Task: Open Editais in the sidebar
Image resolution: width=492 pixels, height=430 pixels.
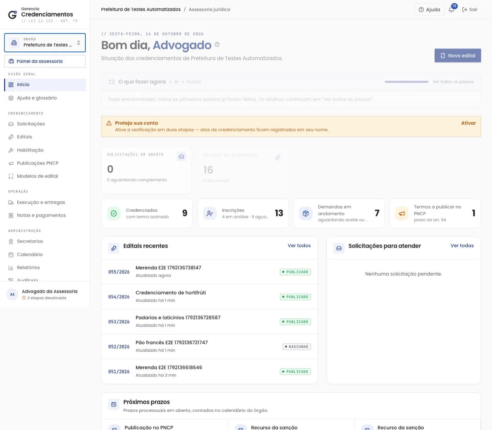Action: click(45, 137)
